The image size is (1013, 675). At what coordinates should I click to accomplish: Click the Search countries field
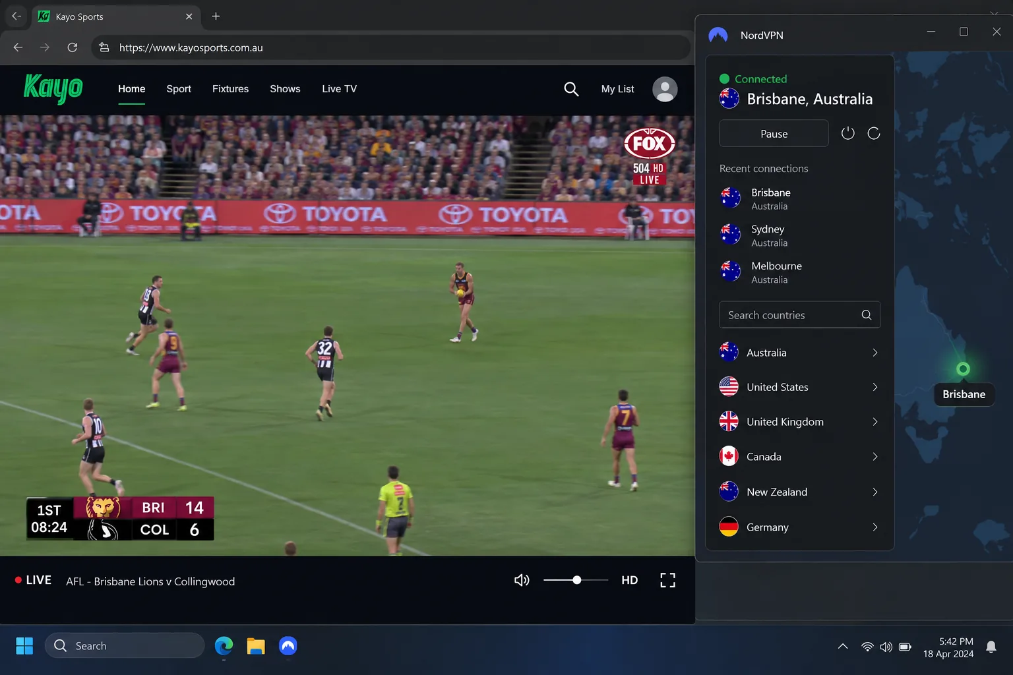799,315
